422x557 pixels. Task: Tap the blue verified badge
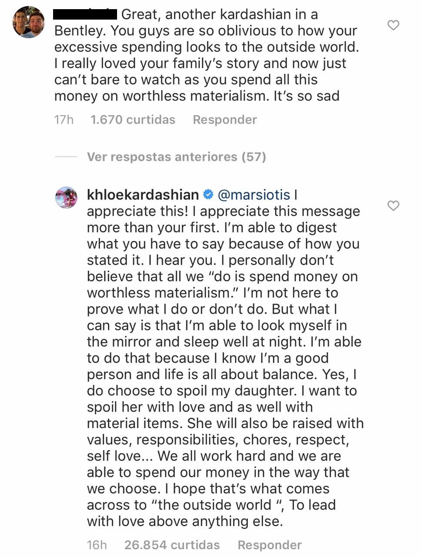(x=208, y=195)
